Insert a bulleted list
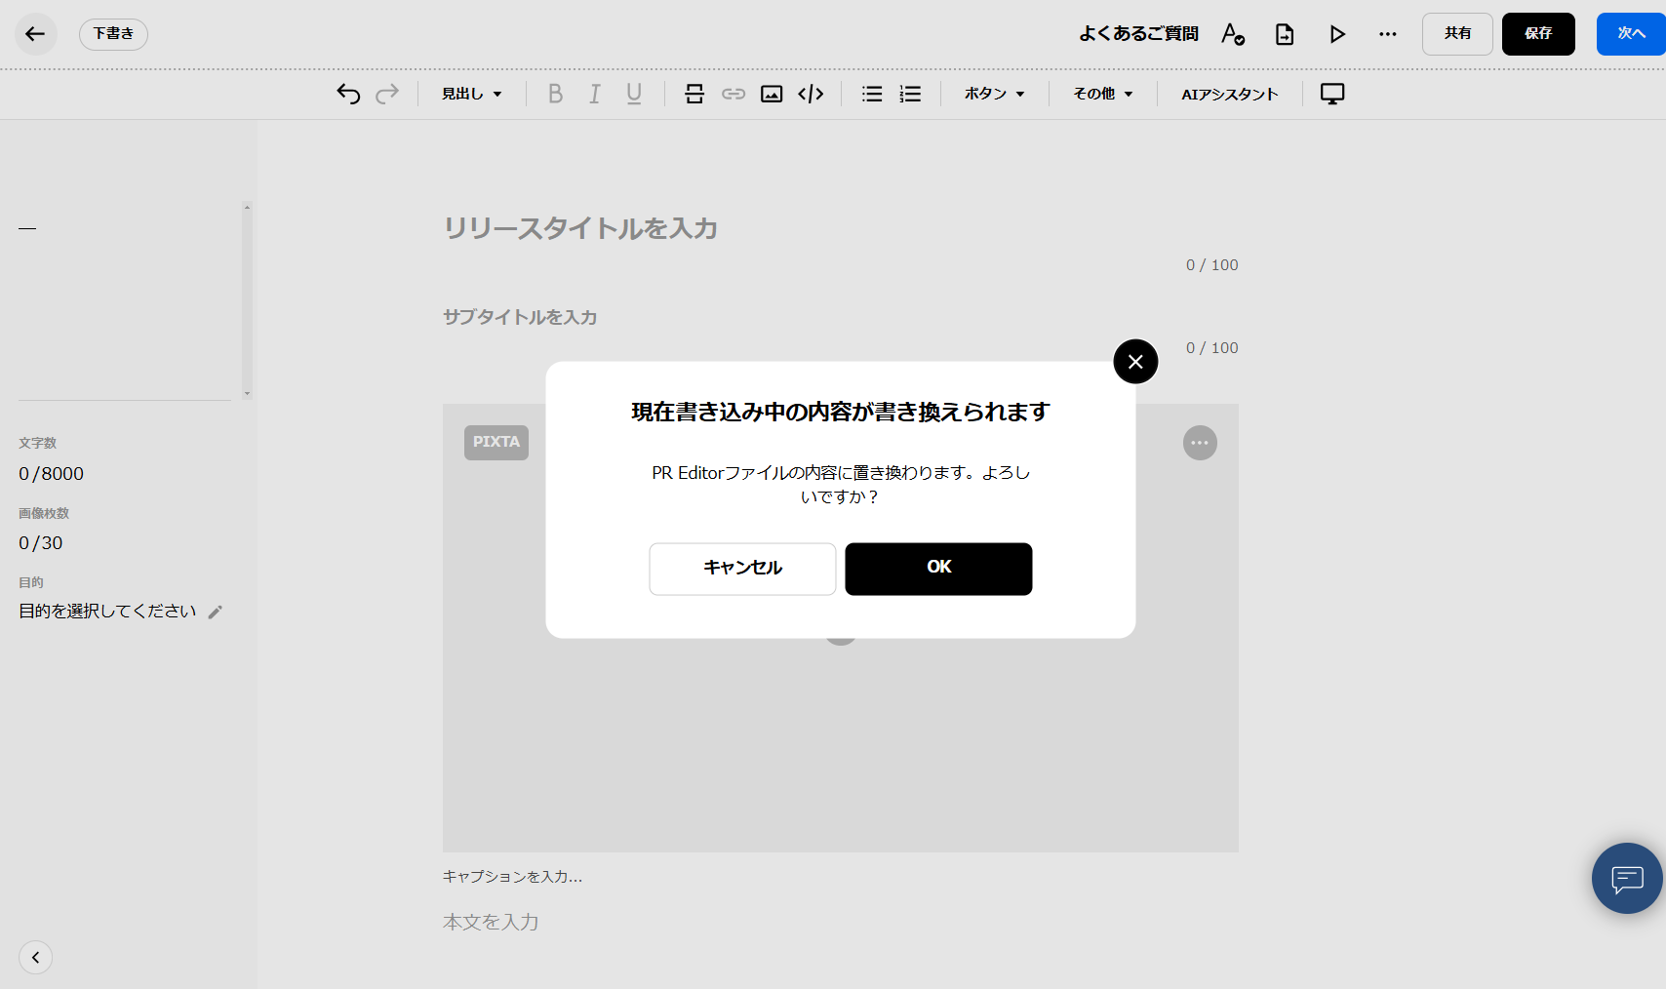Viewport: 1666px width, 989px height. (872, 94)
